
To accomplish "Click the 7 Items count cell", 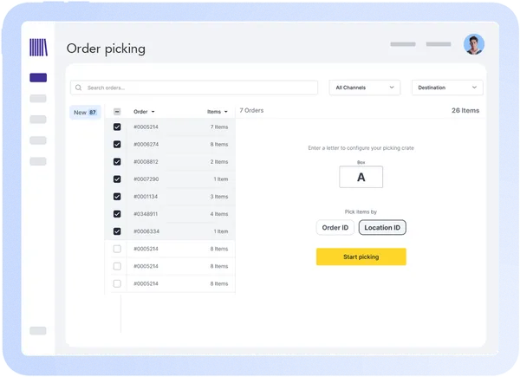I will point(219,127).
